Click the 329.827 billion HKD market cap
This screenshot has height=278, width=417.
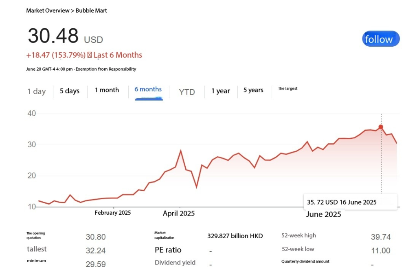pos(235,236)
